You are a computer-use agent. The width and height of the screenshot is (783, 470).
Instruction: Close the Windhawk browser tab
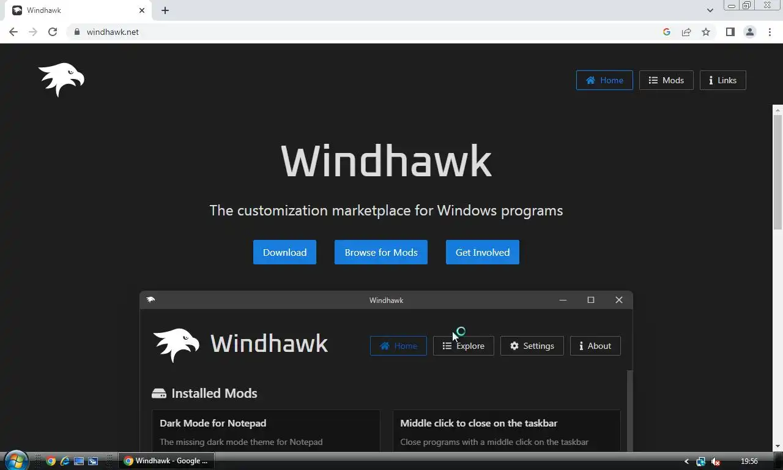click(x=142, y=10)
